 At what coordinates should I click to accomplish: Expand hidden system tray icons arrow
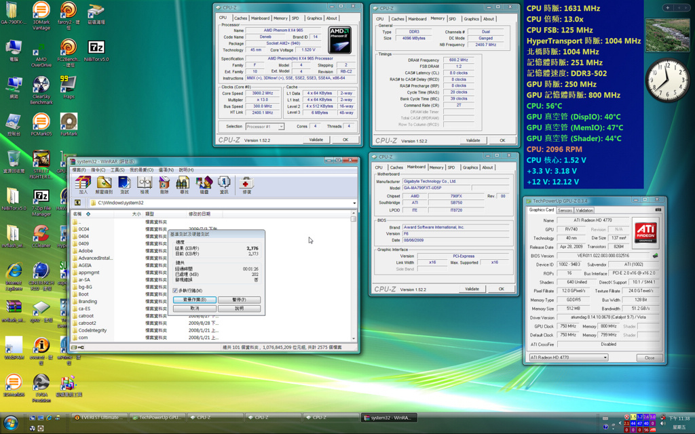point(620,423)
